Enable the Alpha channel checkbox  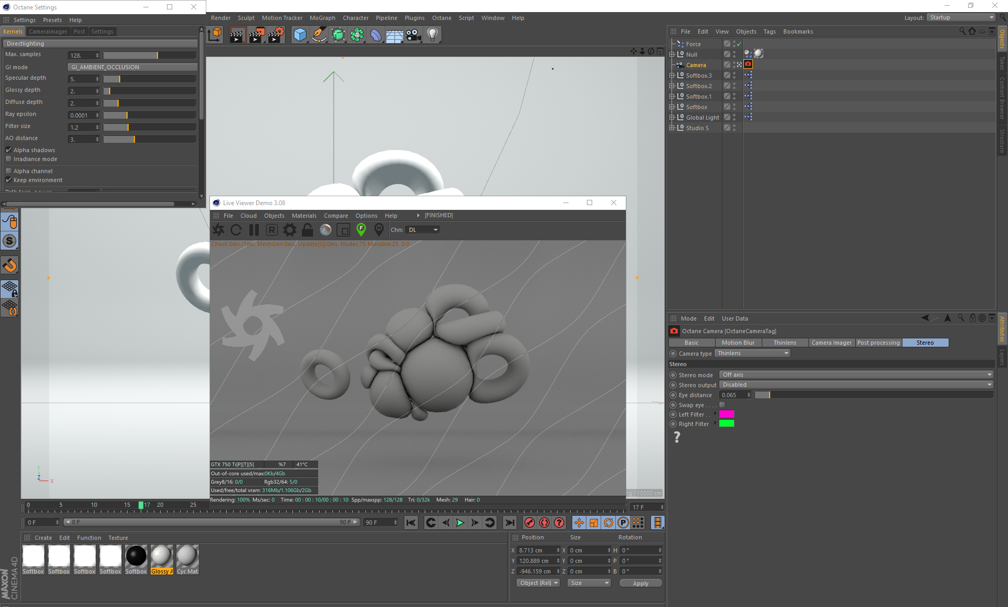pyautogui.click(x=9, y=171)
